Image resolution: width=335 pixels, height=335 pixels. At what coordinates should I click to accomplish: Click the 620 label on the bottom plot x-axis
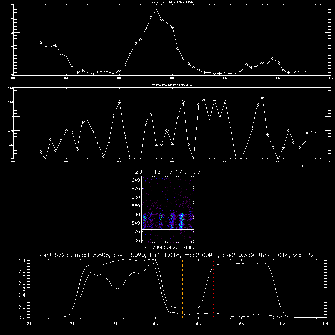click(x=284, y=324)
